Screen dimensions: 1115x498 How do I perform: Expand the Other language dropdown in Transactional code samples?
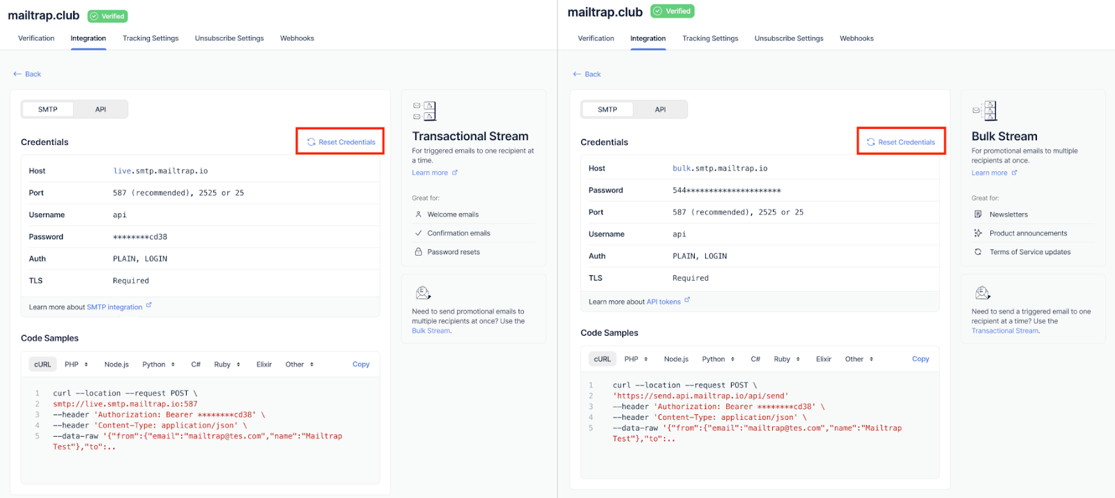tap(299, 364)
